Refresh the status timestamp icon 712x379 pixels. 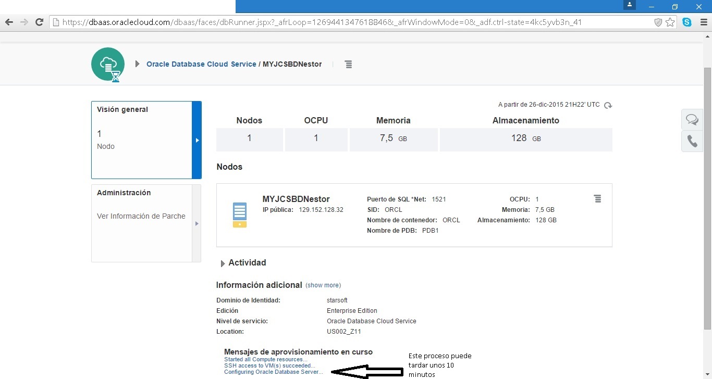(x=608, y=105)
